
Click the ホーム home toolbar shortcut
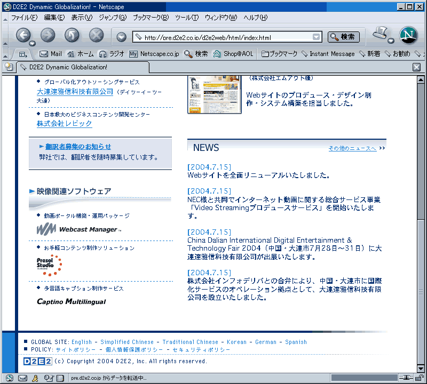(x=81, y=54)
